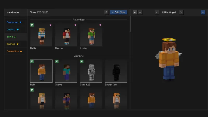
Task: Click the Little Angel outfit name
Action: click(x=169, y=12)
